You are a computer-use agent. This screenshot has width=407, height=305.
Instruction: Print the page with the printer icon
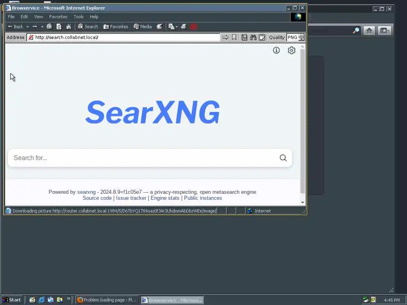[x=184, y=27]
